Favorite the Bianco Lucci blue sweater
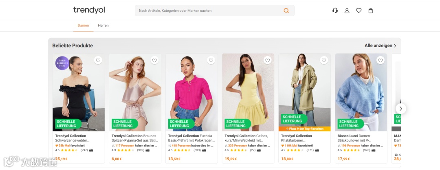This screenshot has height=170, width=440. (381, 60)
